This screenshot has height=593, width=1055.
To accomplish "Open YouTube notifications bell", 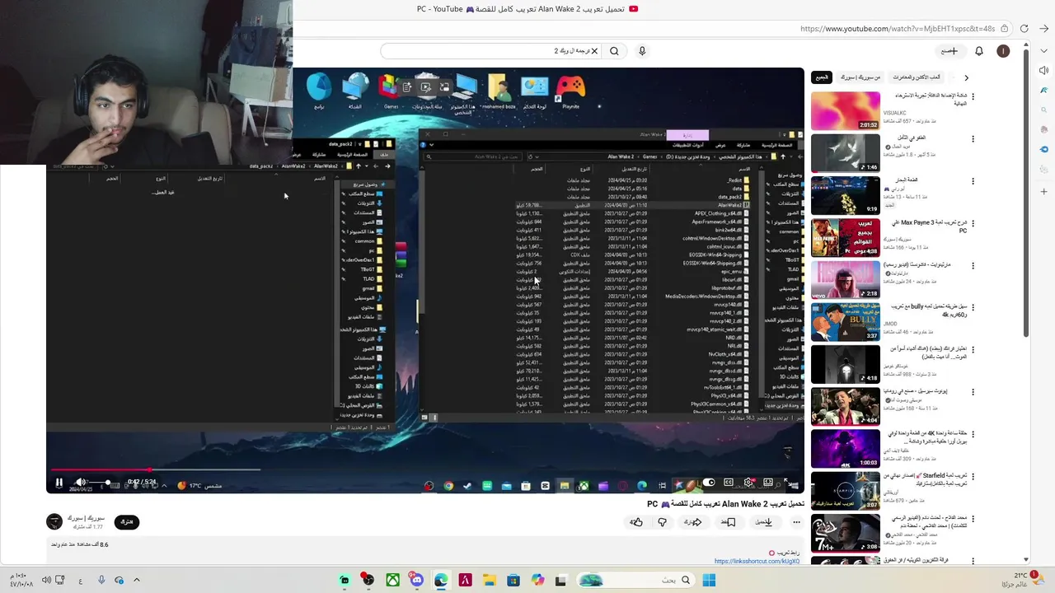I will (x=979, y=51).
